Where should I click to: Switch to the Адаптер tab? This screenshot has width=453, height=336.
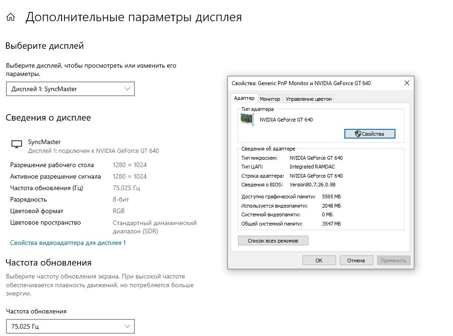(244, 98)
